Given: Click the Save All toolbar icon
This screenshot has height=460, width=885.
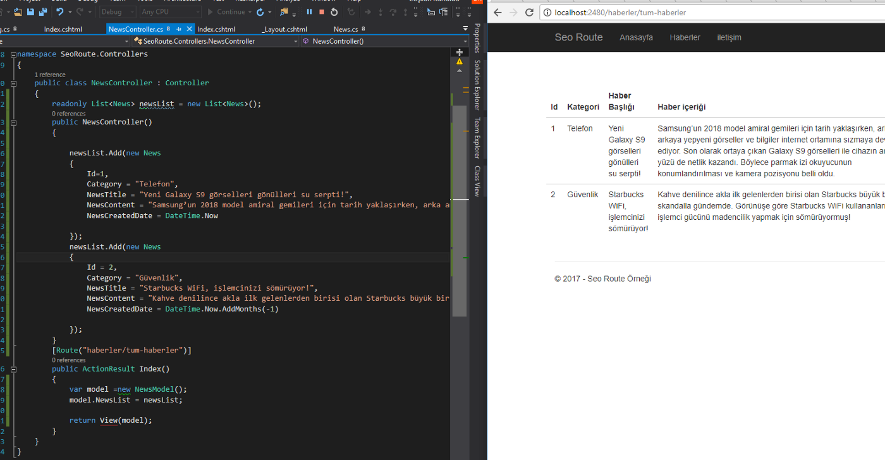Looking at the screenshot, I should (42, 12).
